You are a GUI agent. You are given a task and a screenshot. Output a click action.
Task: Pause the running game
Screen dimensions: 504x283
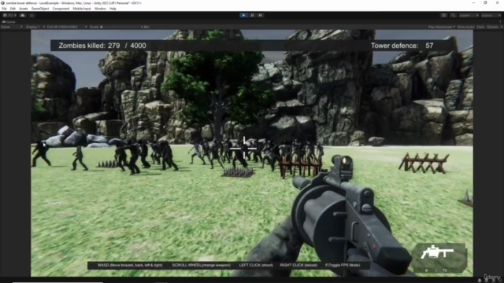pyautogui.click(x=252, y=15)
